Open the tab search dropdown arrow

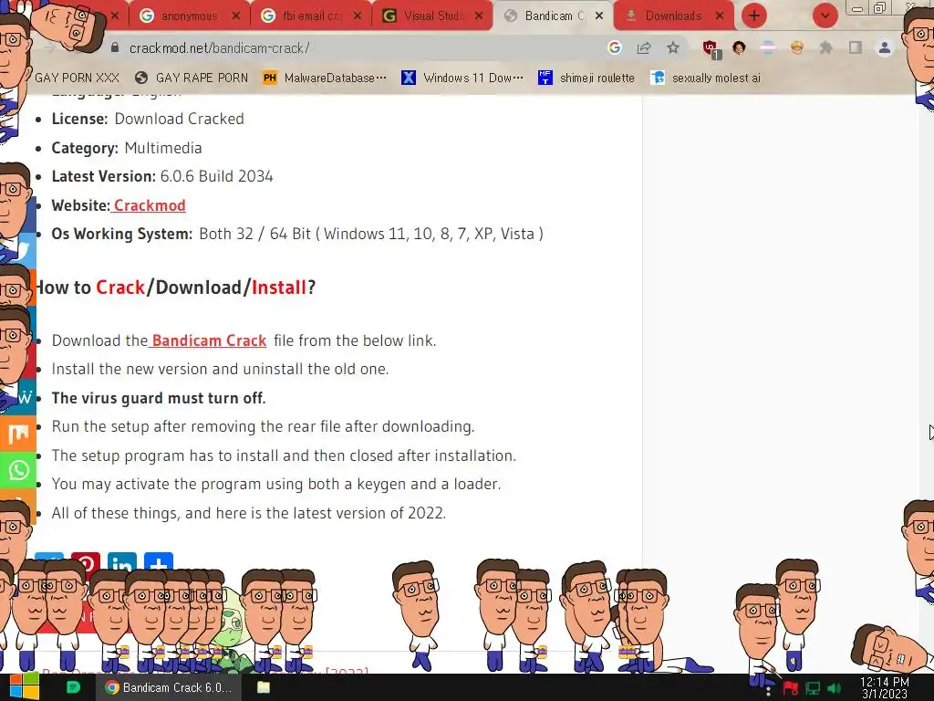point(825,16)
